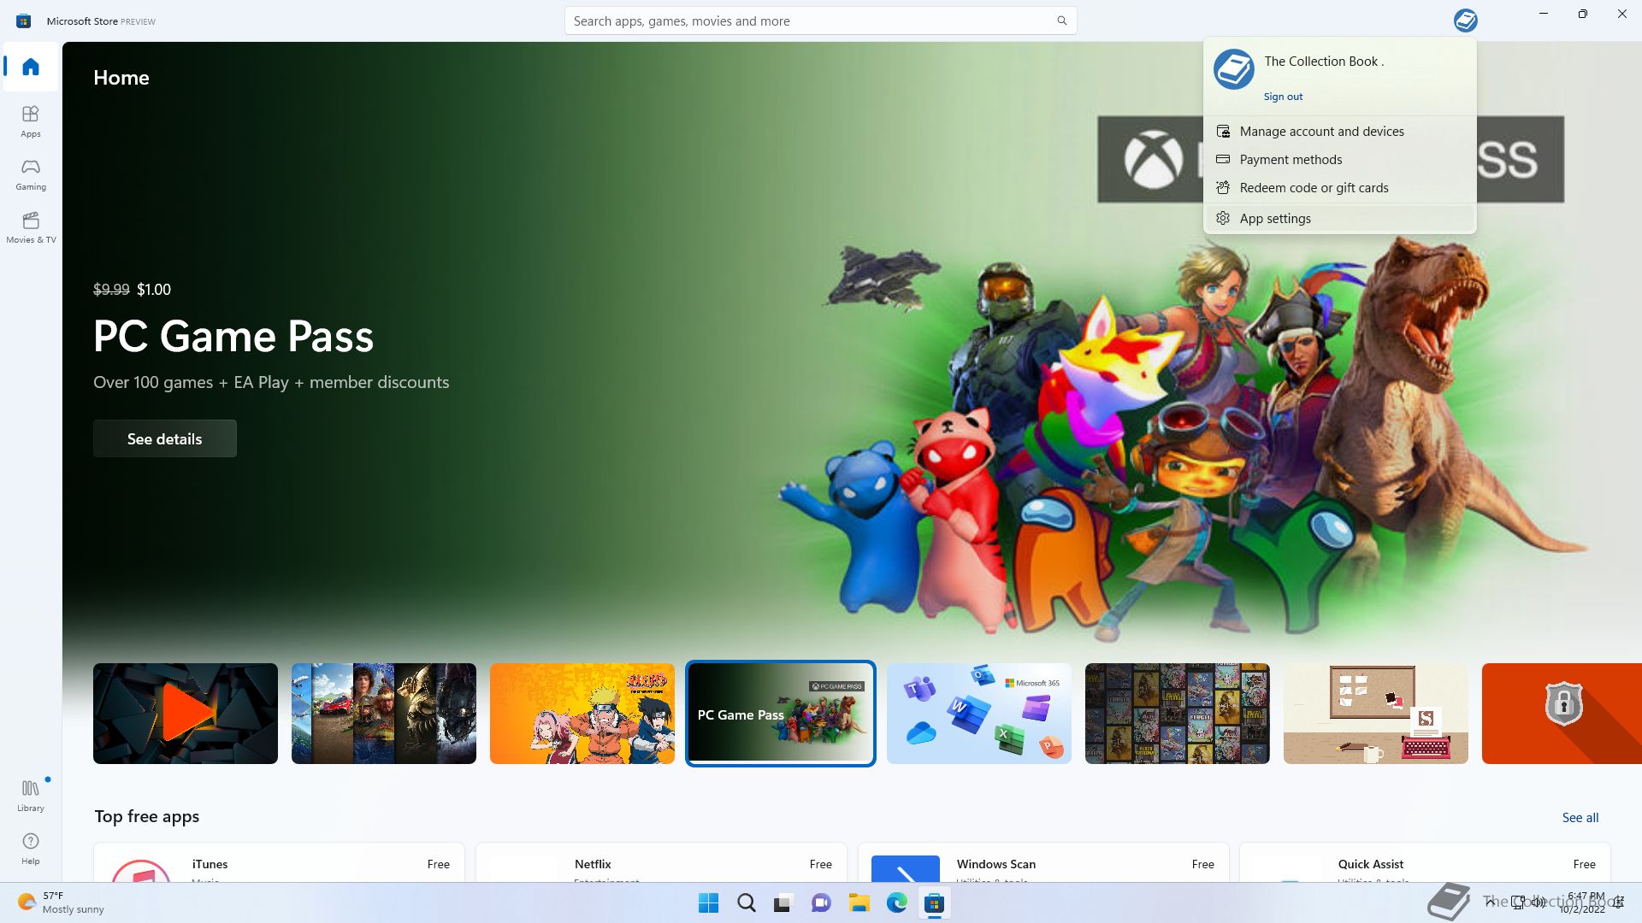1642x923 pixels.
Task: Open Task View on the taskbar
Action: 783,902
